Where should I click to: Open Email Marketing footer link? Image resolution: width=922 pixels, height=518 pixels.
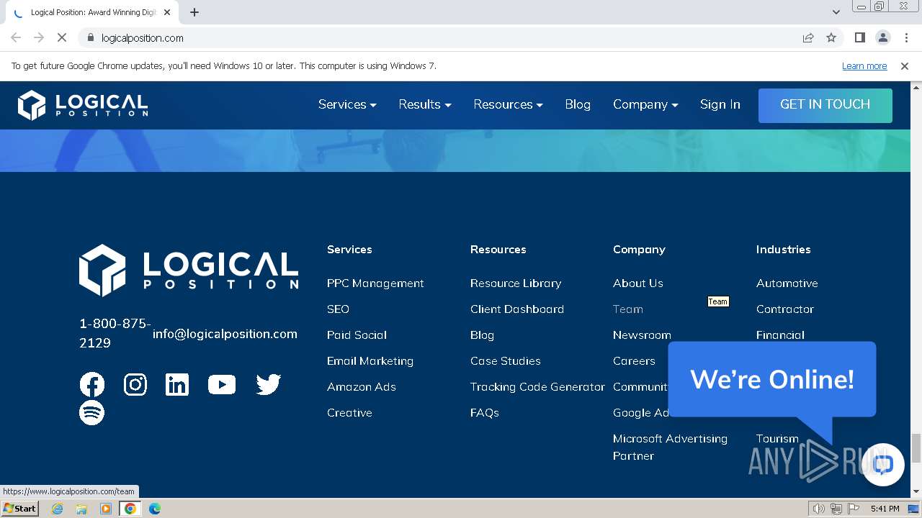tap(370, 361)
